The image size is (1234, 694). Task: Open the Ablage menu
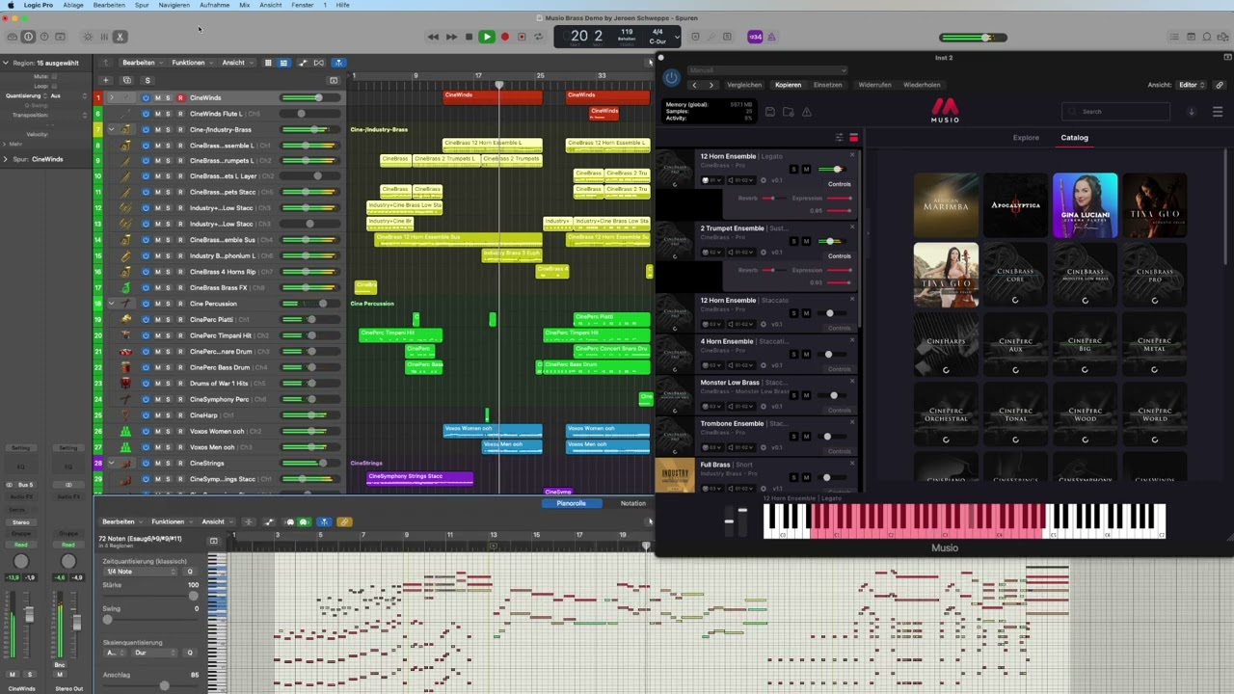click(73, 5)
